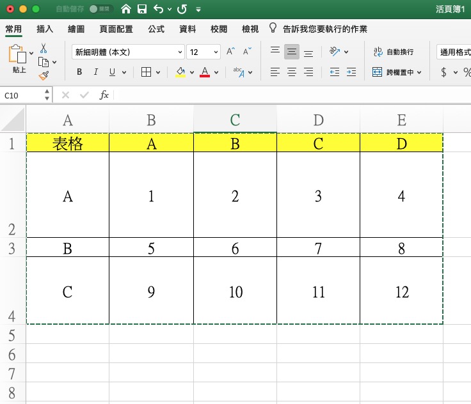
Task: Click cell containing 10
Action: 235,291
